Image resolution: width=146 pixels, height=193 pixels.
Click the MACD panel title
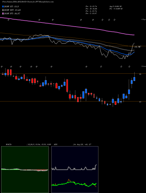(8, 144)
